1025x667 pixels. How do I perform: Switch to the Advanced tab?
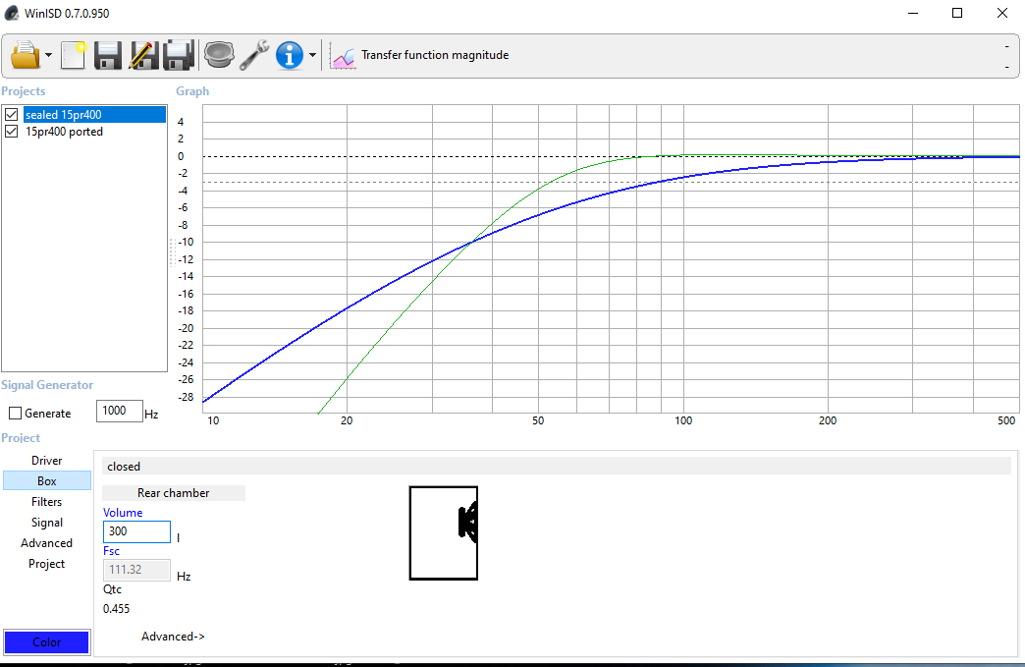click(x=47, y=543)
